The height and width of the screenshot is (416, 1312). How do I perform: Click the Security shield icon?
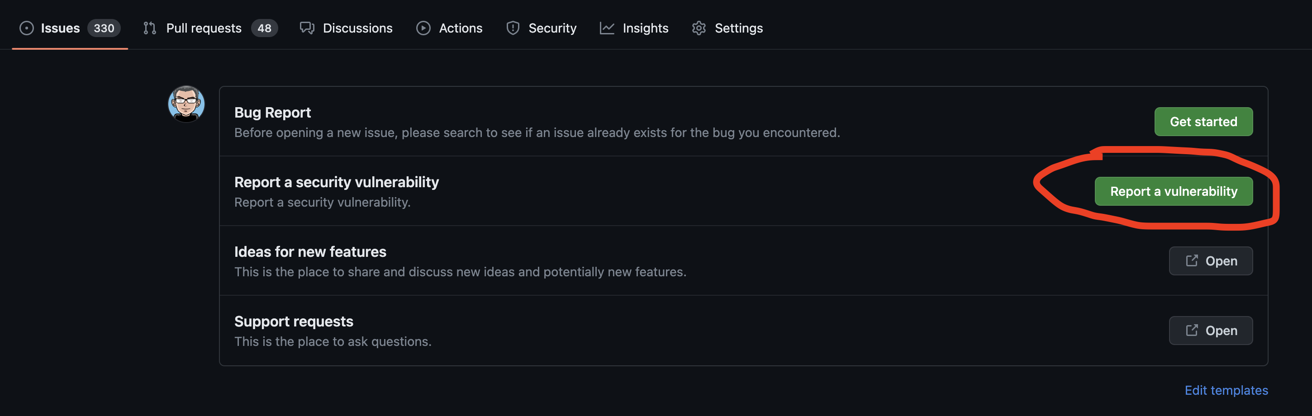513,28
